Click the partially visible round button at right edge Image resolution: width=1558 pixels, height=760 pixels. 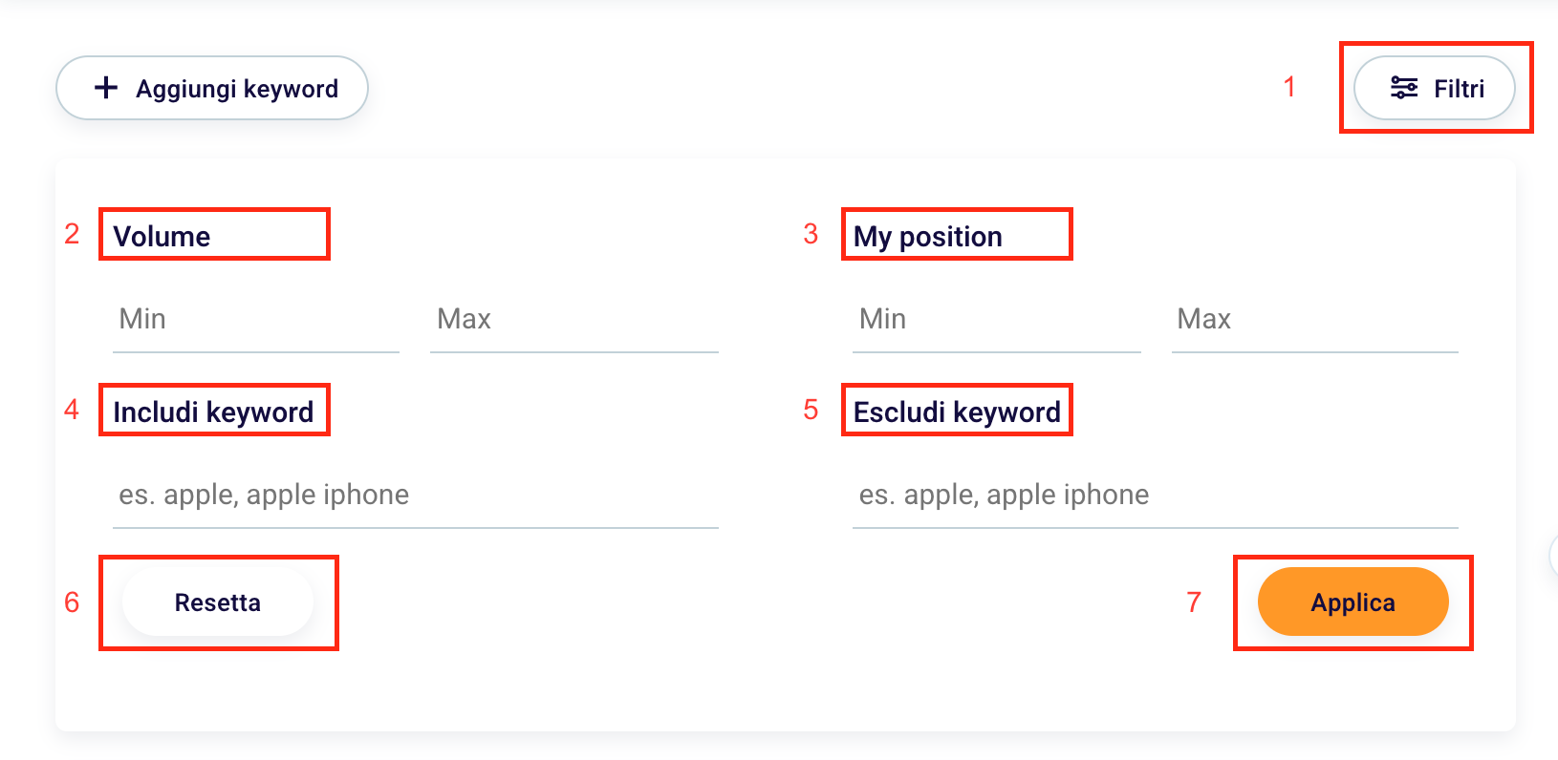pos(1553,557)
